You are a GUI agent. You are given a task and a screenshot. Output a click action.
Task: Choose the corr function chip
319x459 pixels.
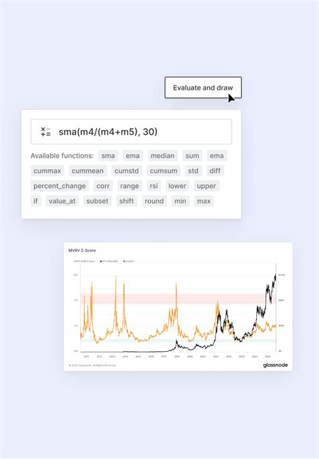tap(103, 186)
